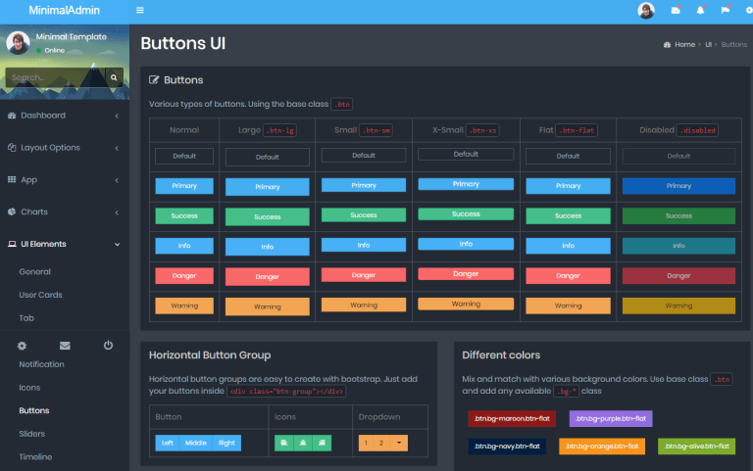Image resolution: width=753 pixels, height=471 pixels.
Task: Open Icons in the sidebar submenu
Action: [x=29, y=387]
